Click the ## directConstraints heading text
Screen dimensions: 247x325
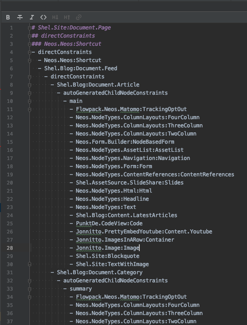(63, 36)
